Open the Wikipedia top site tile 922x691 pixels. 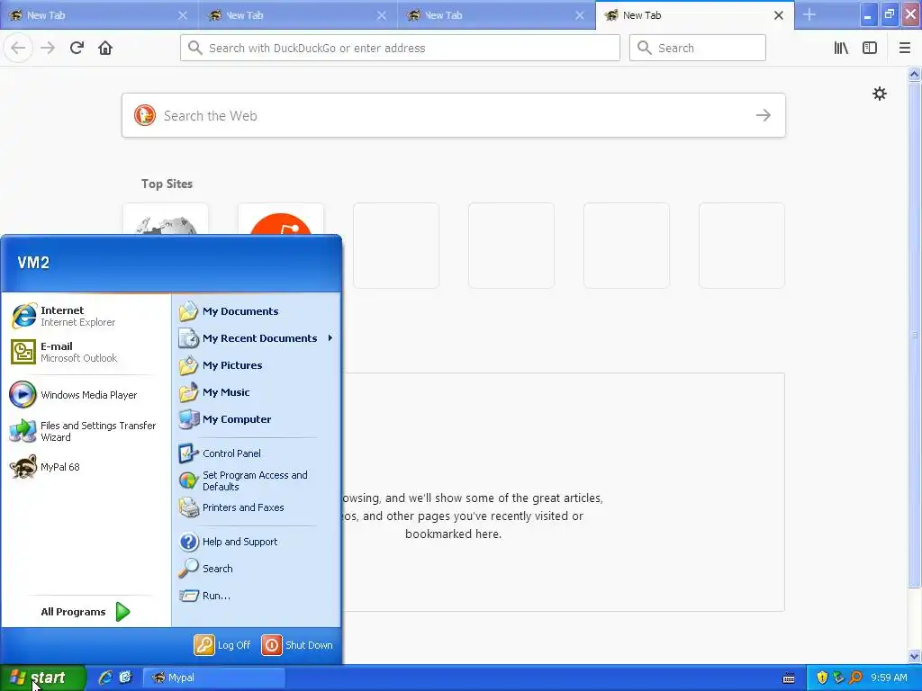pos(166,220)
